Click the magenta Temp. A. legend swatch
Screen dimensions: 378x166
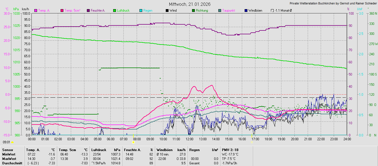click(36, 11)
